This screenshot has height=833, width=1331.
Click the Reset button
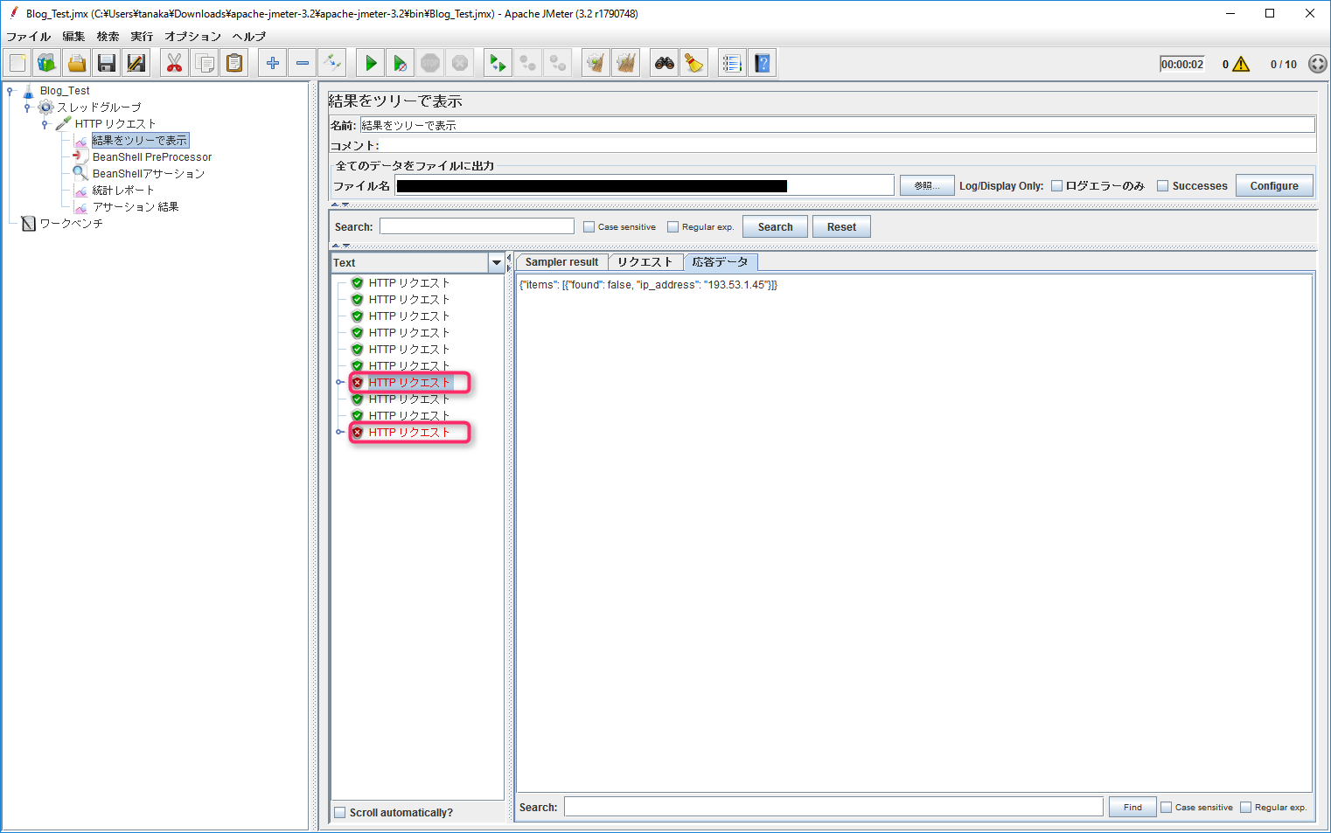(x=841, y=226)
